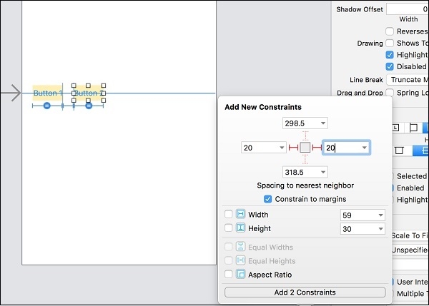Click the top spacing strut
Viewport: 429px width, 306px height.
[305, 136]
